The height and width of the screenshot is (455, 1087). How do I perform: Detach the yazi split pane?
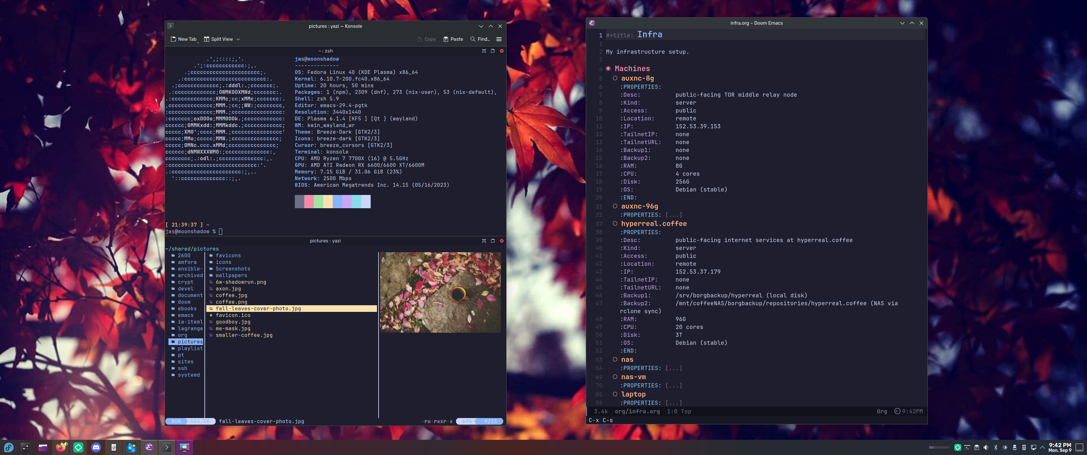(x=492, y=241)
